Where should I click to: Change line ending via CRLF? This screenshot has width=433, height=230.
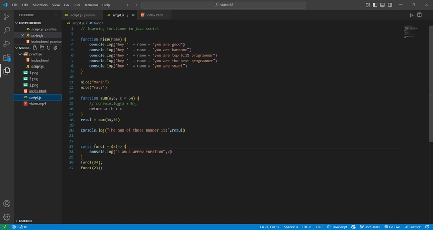coord(319,227)
